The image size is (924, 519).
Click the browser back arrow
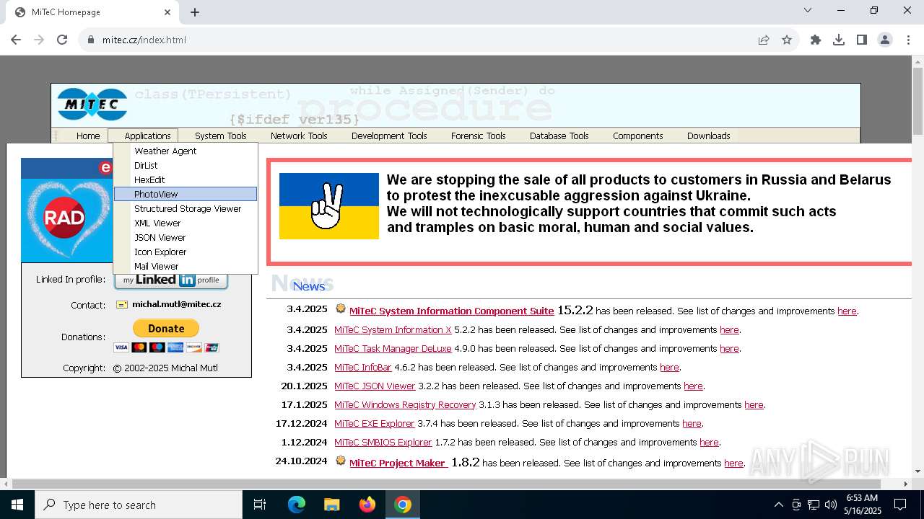click(16, 40)
